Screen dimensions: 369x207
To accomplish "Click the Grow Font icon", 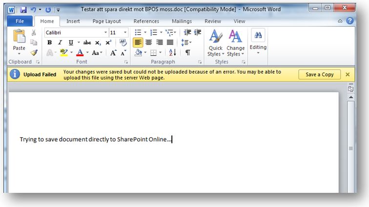I will click(x=113, y=53).
